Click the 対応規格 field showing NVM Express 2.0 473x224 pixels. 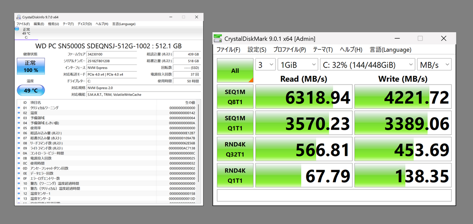point(143,88)
